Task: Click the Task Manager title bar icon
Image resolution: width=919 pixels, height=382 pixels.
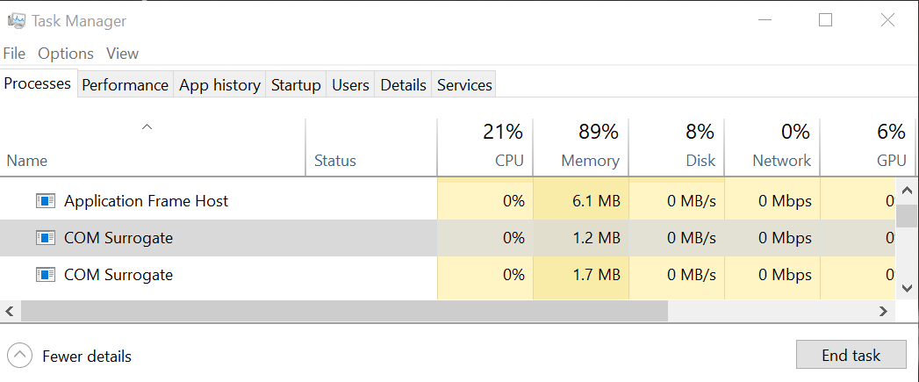Action: tap(17, 21)
